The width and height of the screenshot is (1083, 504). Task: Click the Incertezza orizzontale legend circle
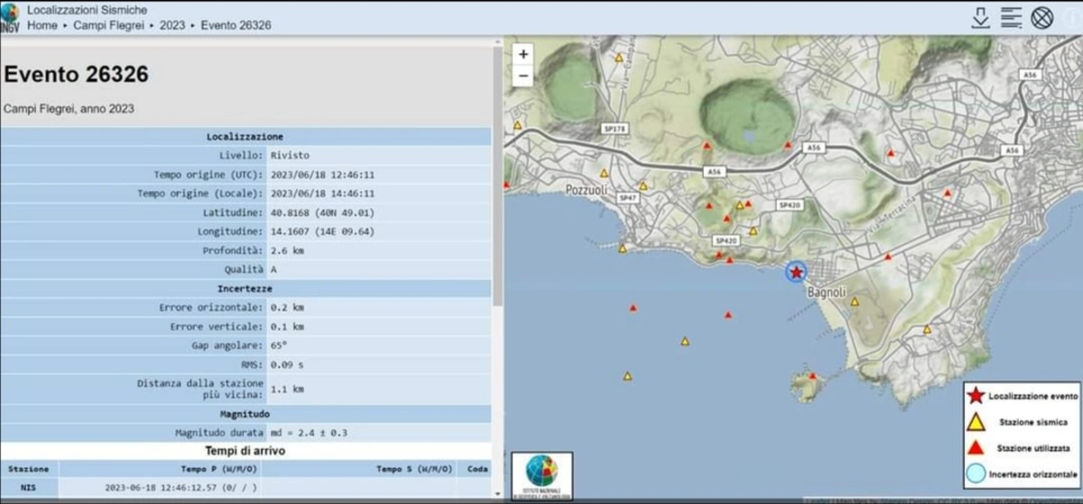coord(975,472)
